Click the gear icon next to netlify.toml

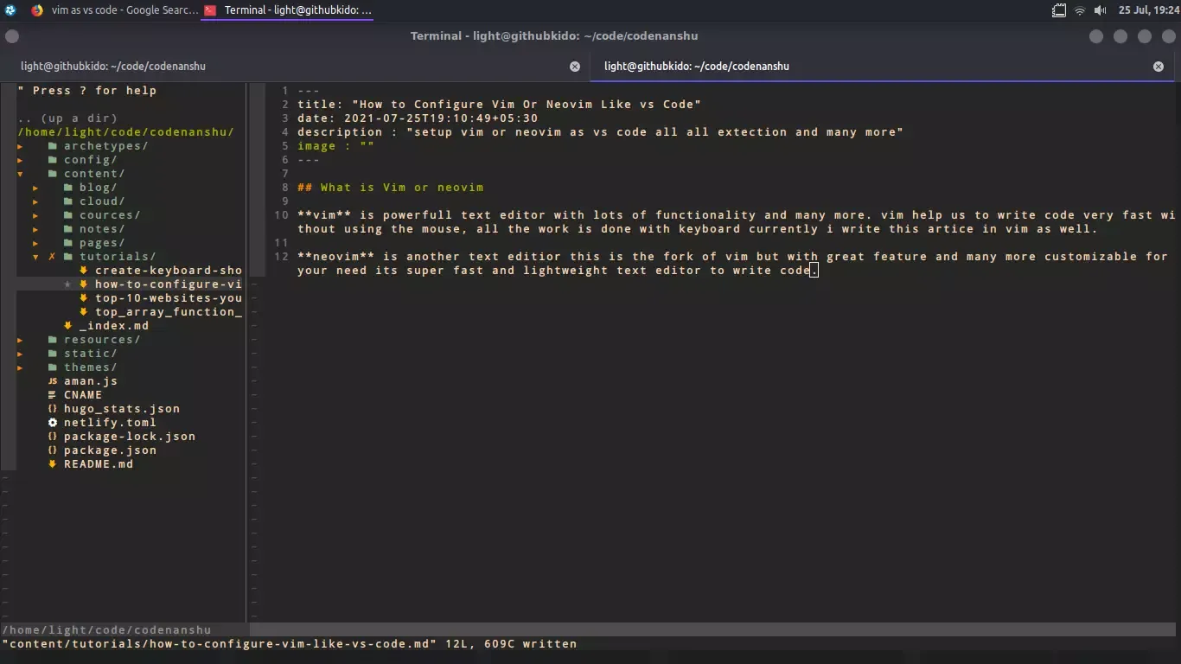click(53, 423)
